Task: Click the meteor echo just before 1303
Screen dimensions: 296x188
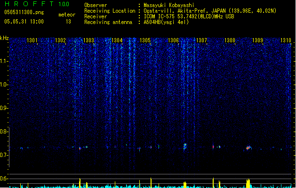Action: 80,149
